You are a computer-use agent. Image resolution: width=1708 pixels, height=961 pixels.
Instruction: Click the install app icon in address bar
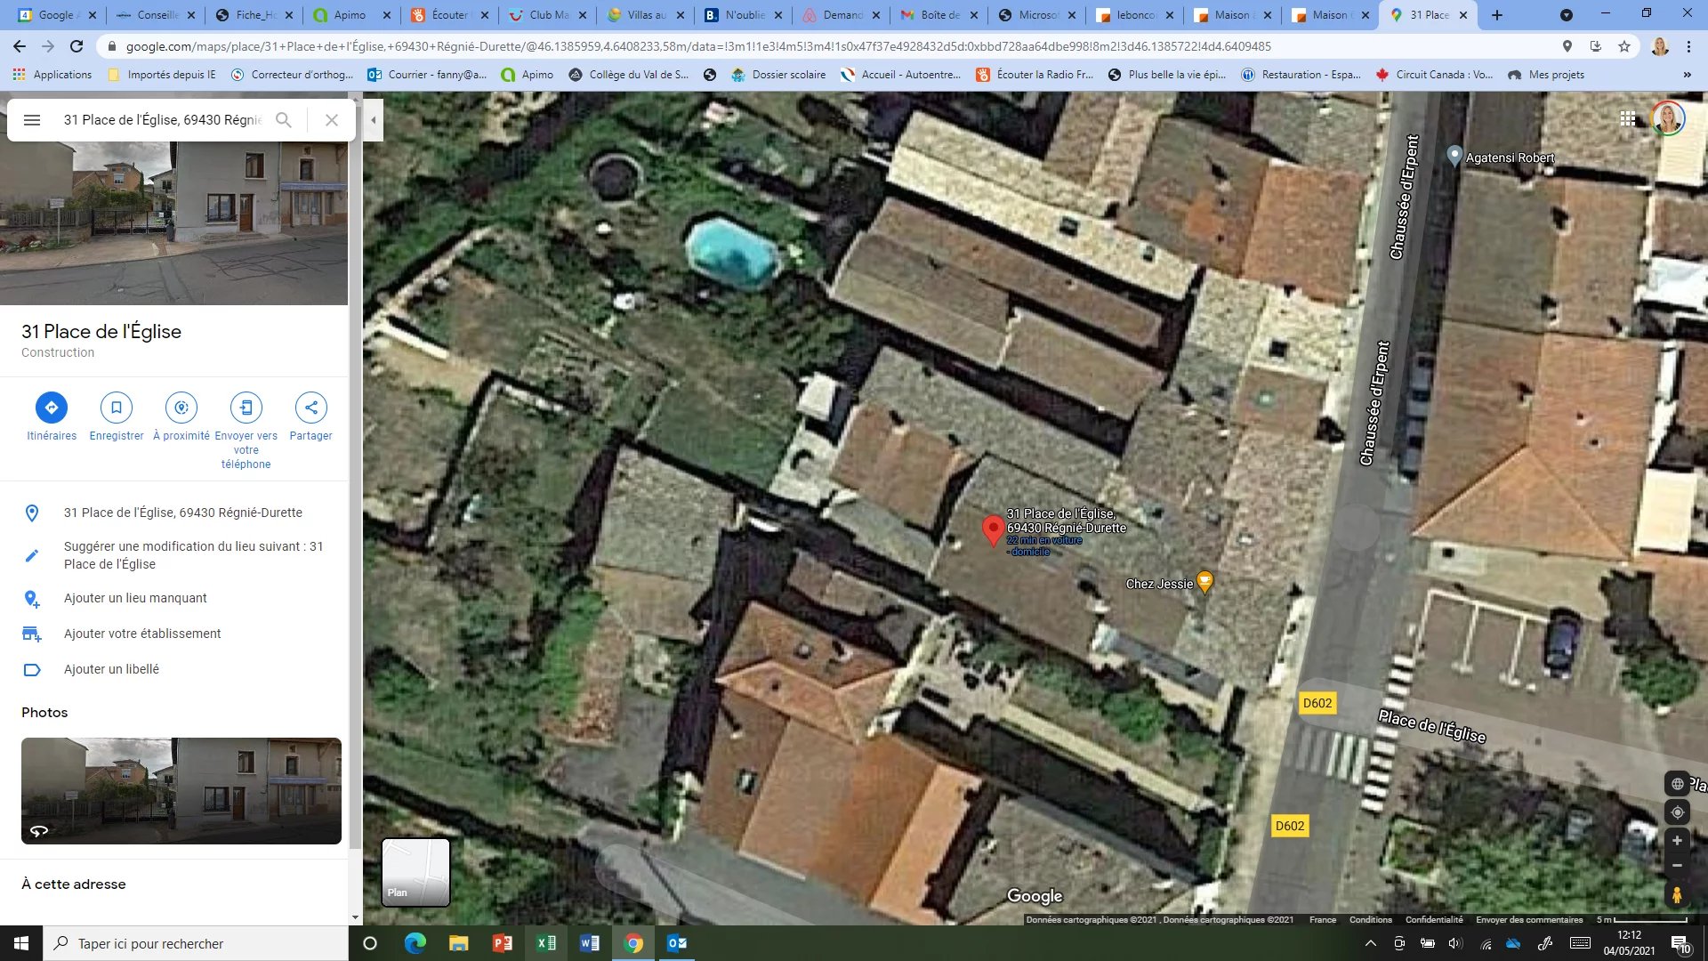click(1596, 46)
